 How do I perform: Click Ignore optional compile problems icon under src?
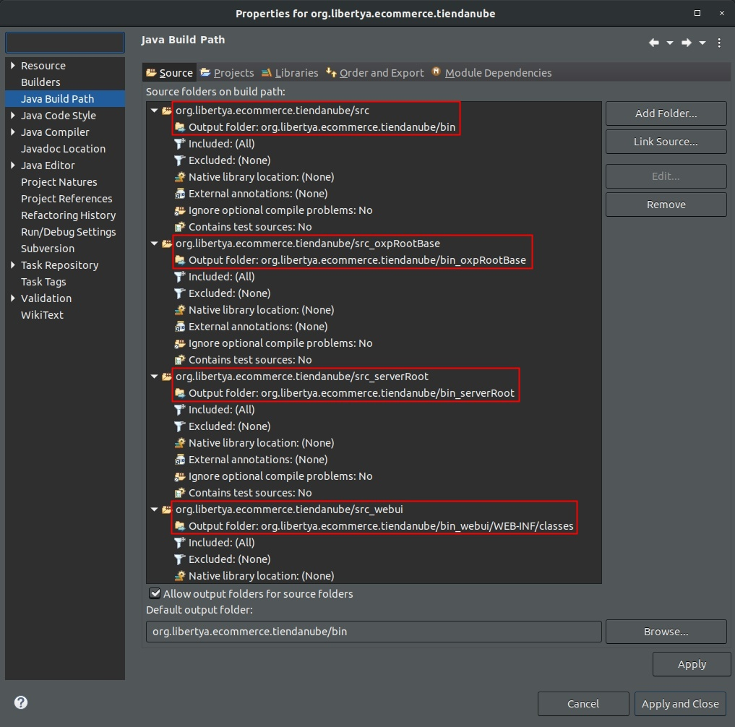[180, 210]
